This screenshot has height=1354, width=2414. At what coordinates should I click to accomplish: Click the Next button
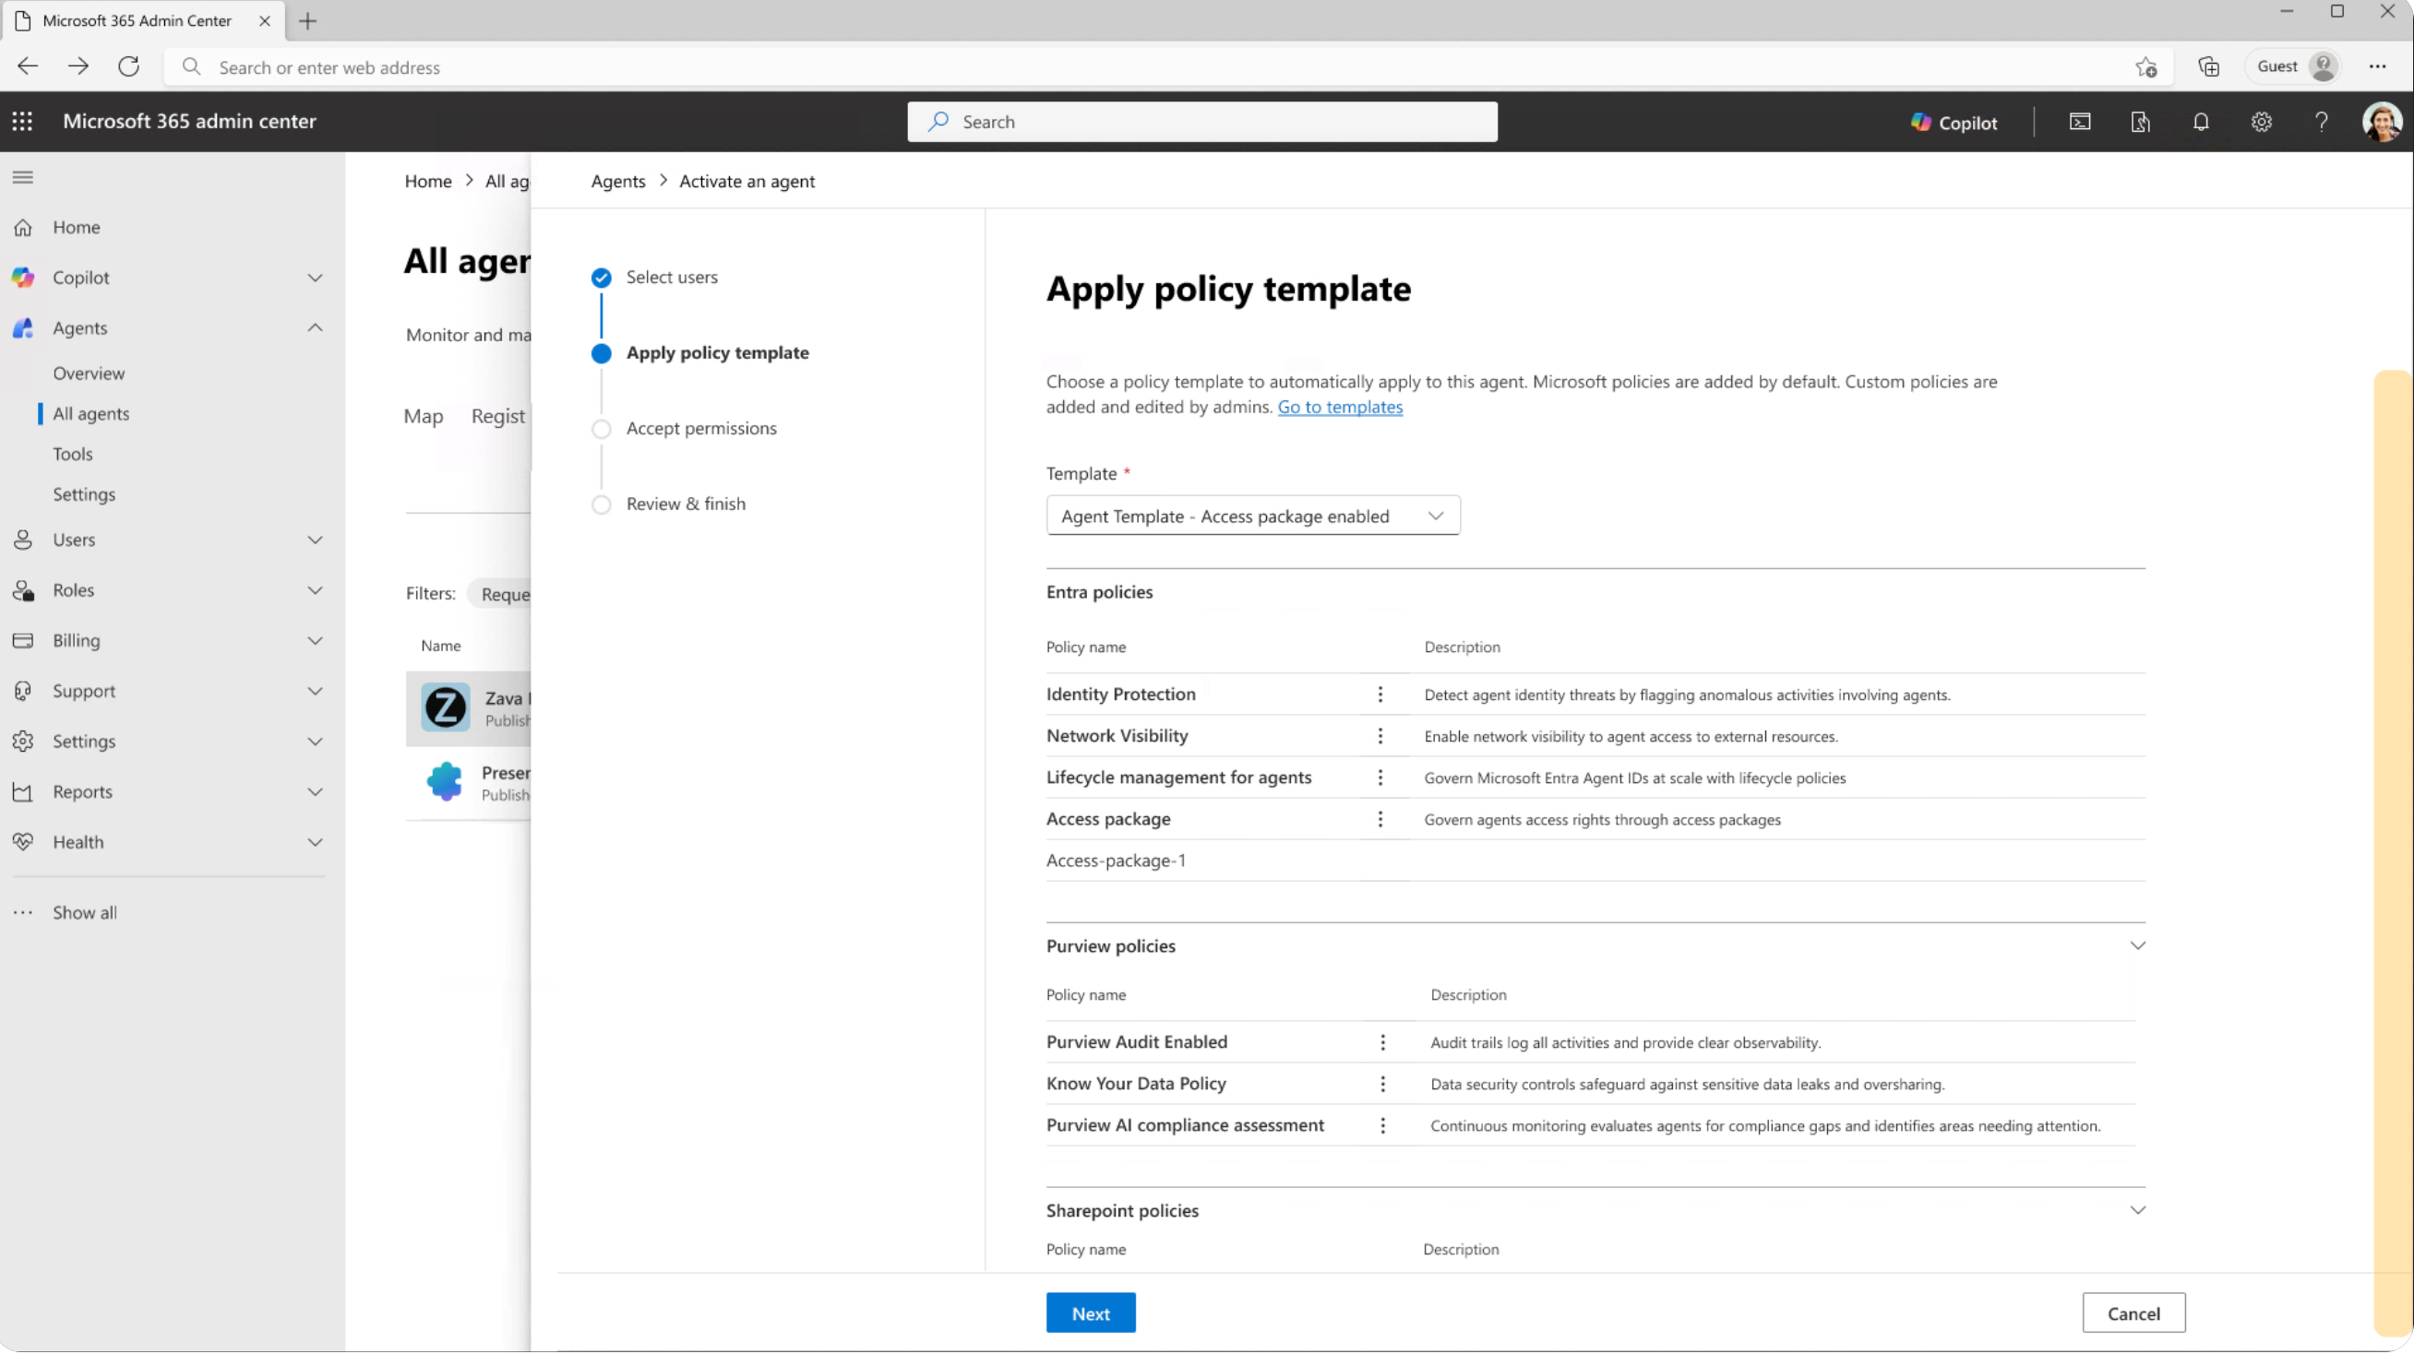1091,1313
